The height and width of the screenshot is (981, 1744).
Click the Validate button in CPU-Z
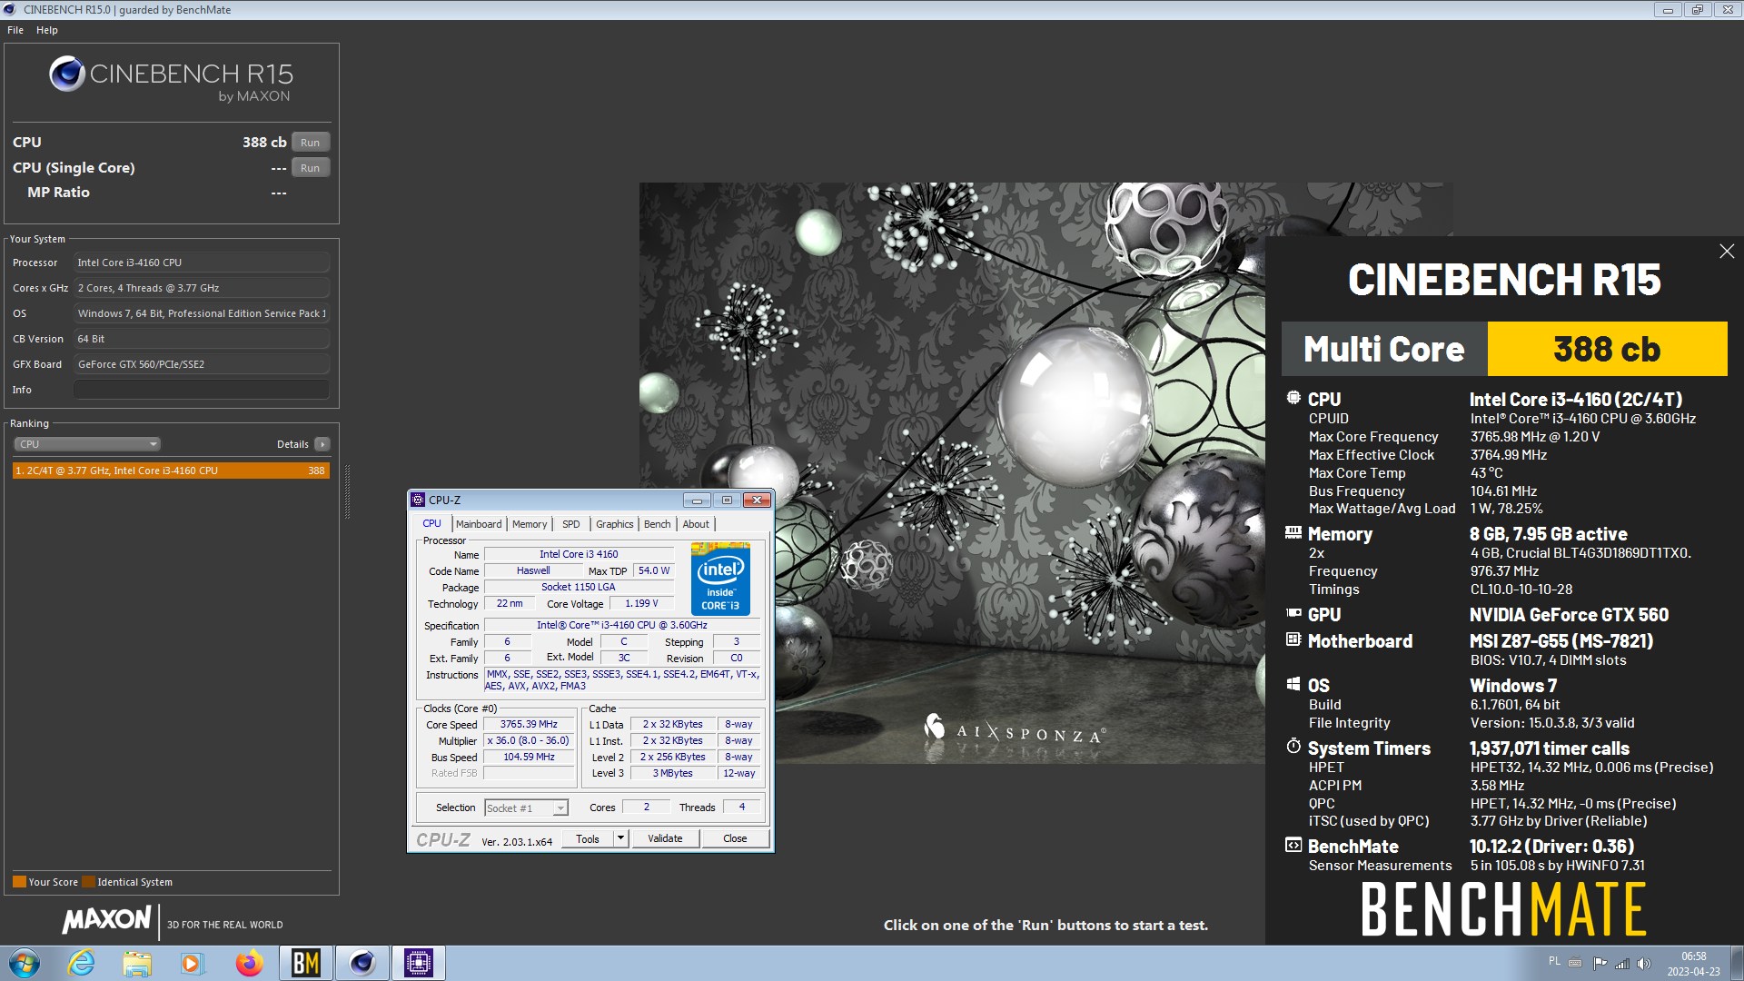tap(665, 838)
